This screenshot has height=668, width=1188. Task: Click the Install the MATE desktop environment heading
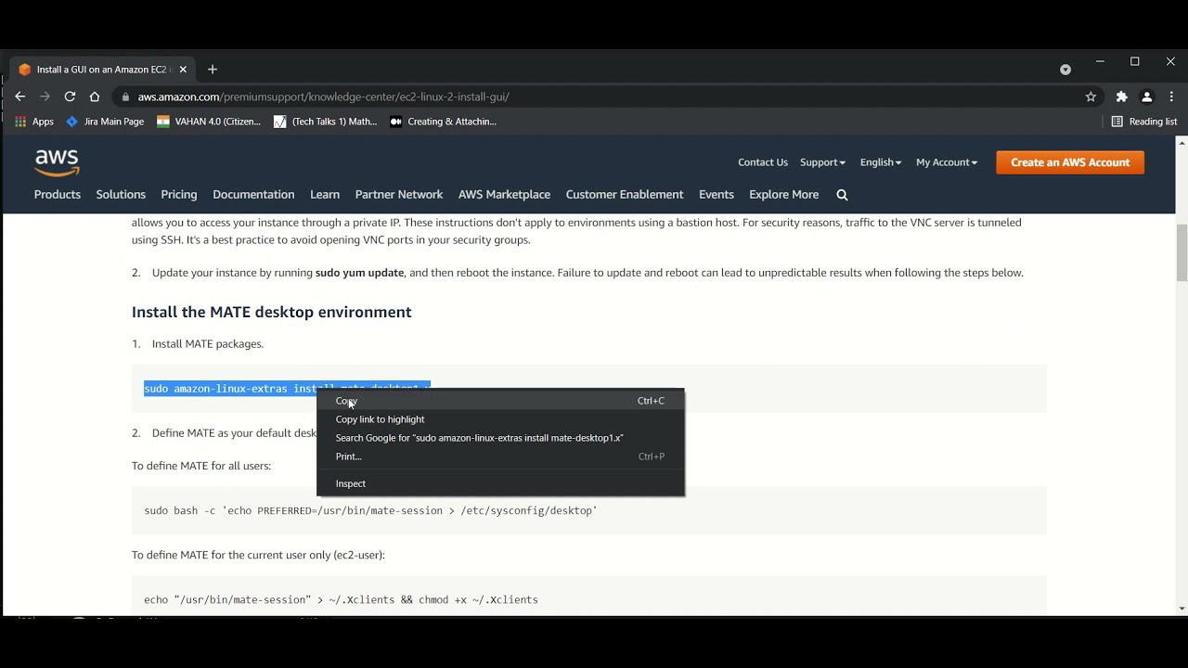pos(271,313)
